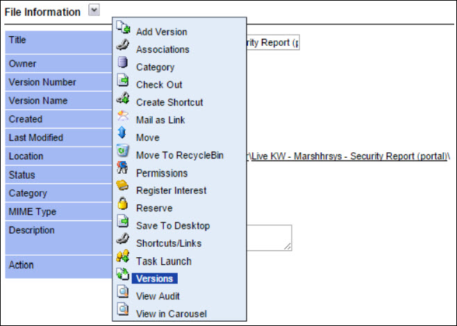Select the Move menu option
The width and height of the screenshot is (457, 326).
point(148,138)
